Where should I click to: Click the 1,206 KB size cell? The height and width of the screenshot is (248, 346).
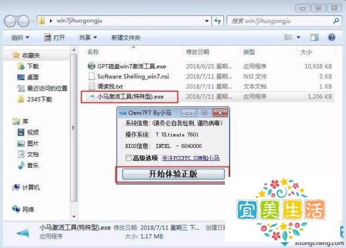(319, 97)
